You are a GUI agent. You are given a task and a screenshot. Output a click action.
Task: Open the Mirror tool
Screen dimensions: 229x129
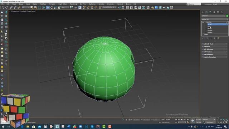click(119, 8)
